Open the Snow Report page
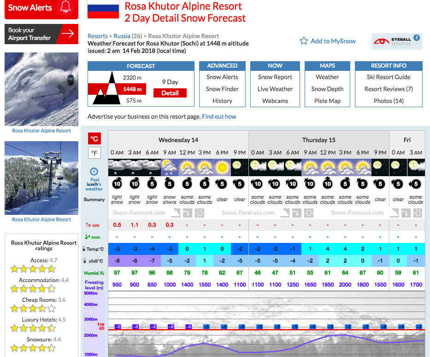This screenshot has height=357, width=430. [275, 77]
